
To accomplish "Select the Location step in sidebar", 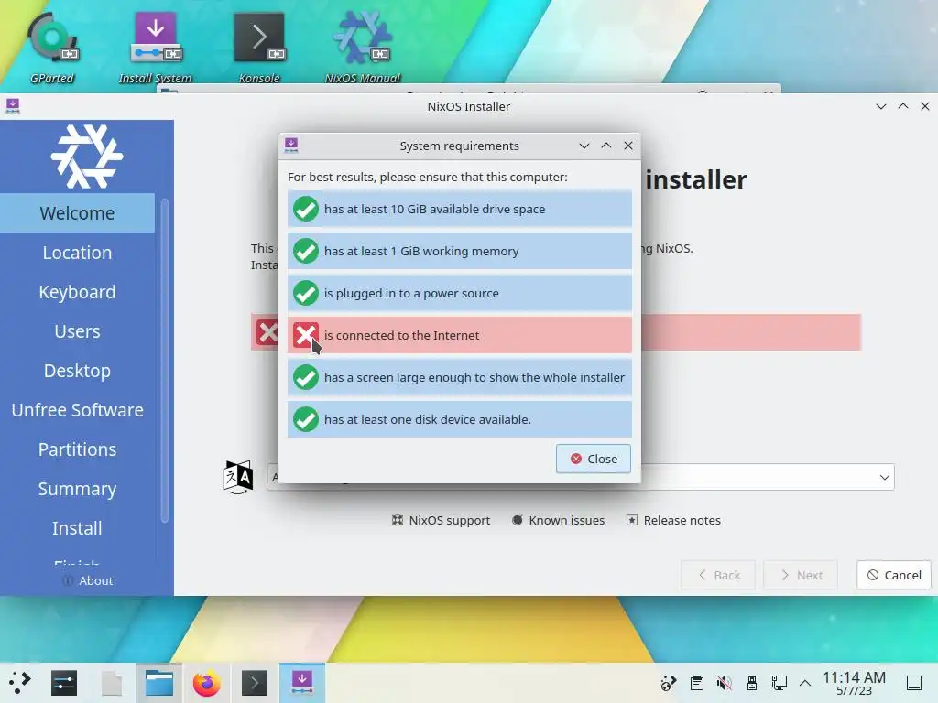I will pos(77,253).
